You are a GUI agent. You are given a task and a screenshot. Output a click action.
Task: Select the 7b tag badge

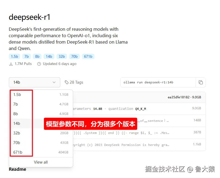click(x=26, y=56)
